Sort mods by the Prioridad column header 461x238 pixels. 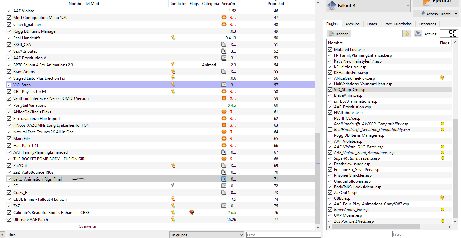coord(276,4)
